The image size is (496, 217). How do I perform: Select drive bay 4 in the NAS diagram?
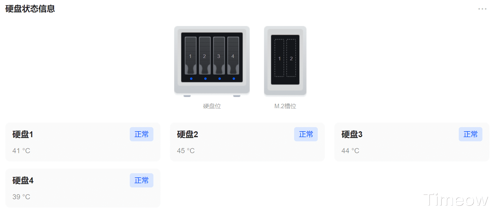tap(233, 56)
